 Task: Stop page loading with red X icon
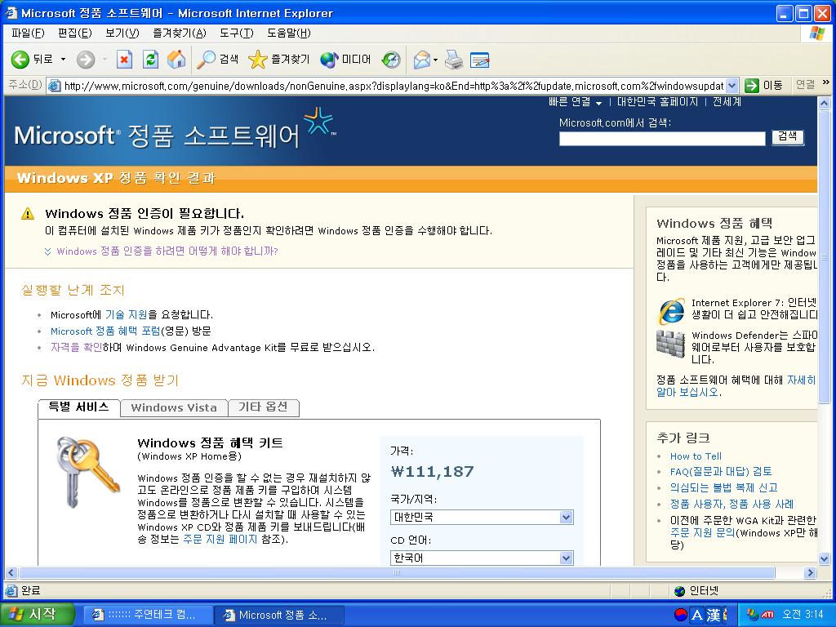(x=124, y=59)
